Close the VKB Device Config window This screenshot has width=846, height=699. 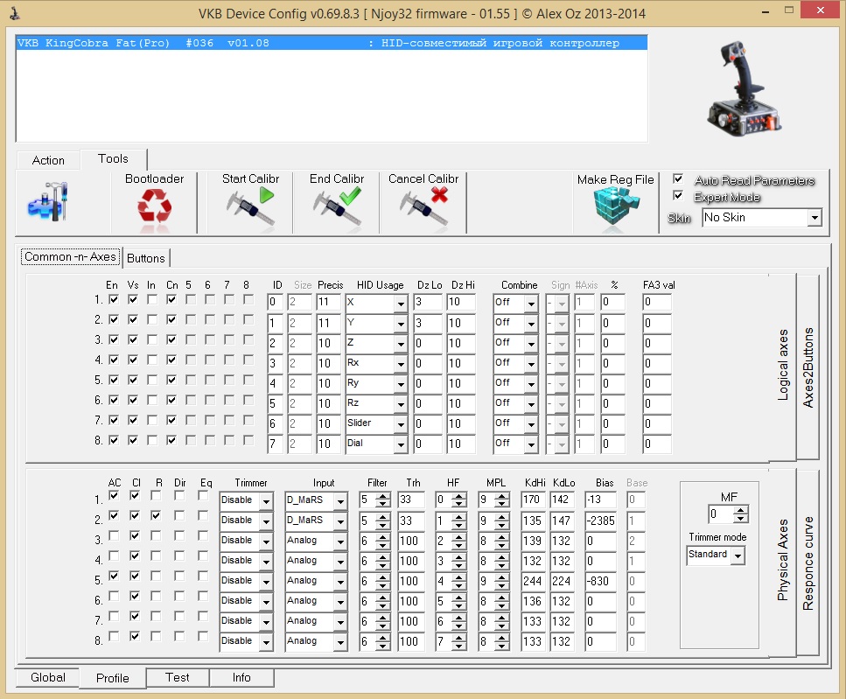(820, 10)
